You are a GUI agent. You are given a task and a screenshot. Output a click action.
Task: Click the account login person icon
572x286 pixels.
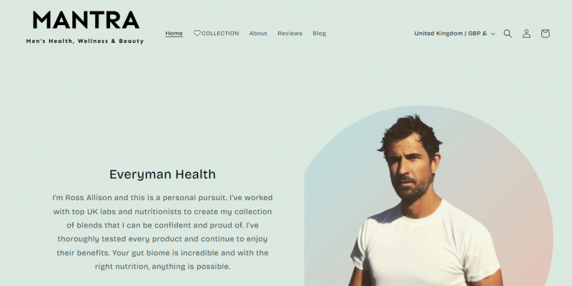[x=526, y=34]
